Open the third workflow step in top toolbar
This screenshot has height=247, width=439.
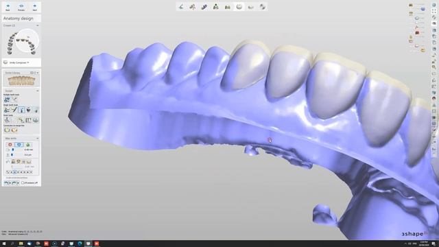tap(204, 7)
